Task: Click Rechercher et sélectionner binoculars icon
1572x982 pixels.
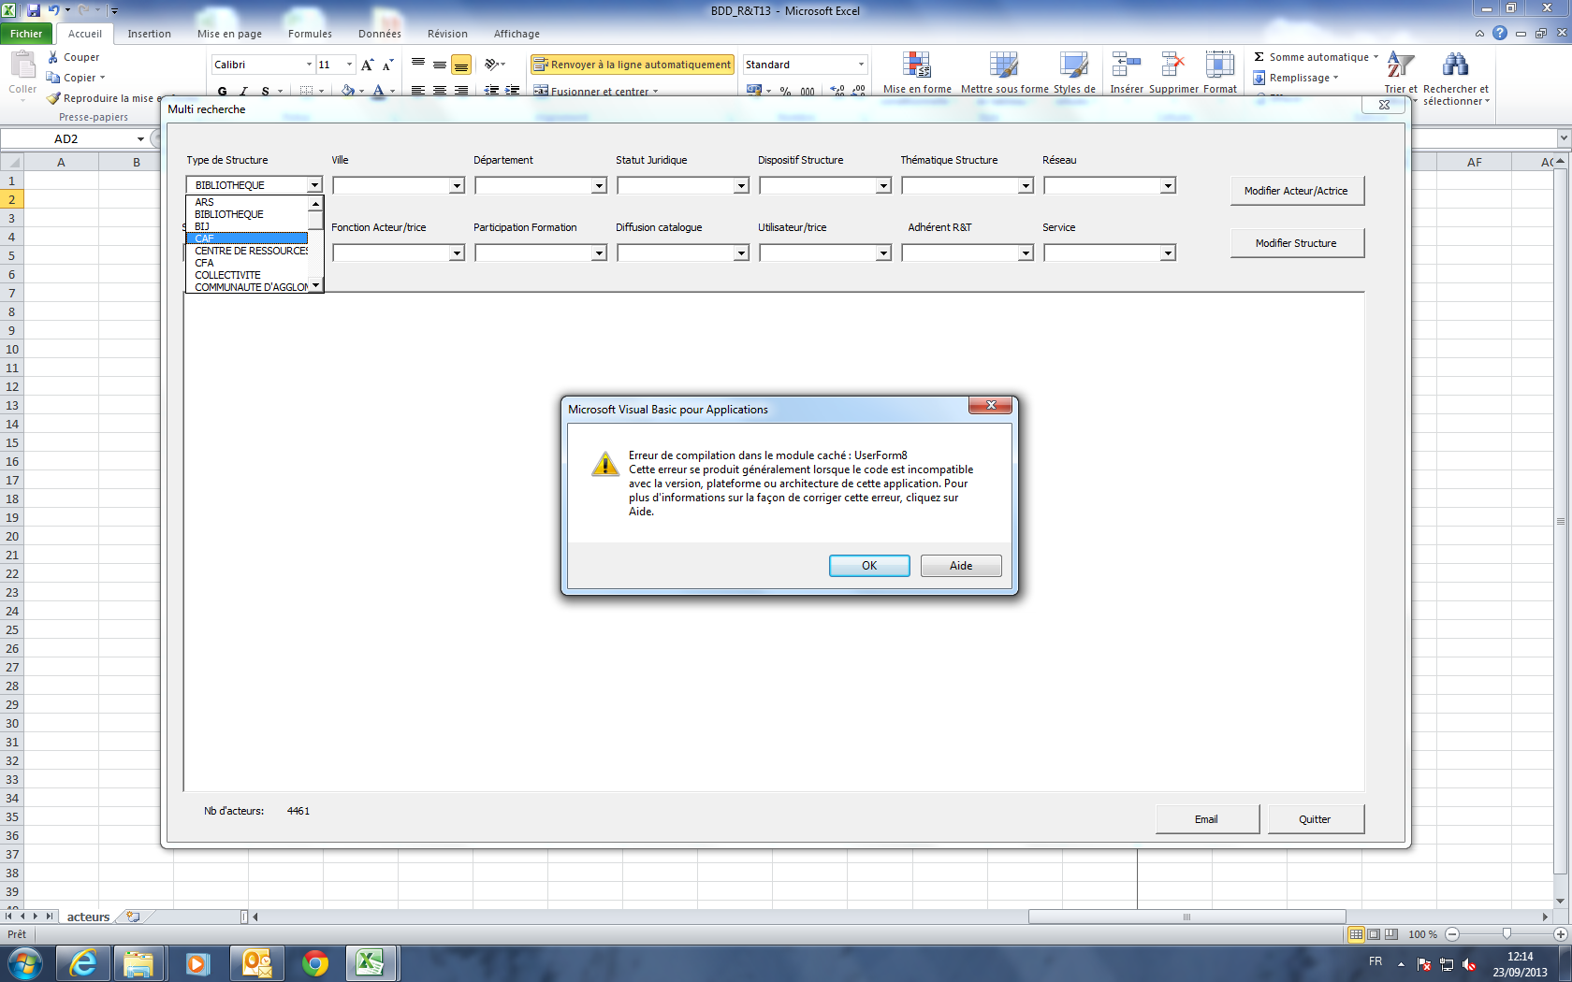Action: pyautogui.click(x=1455, y=65)
